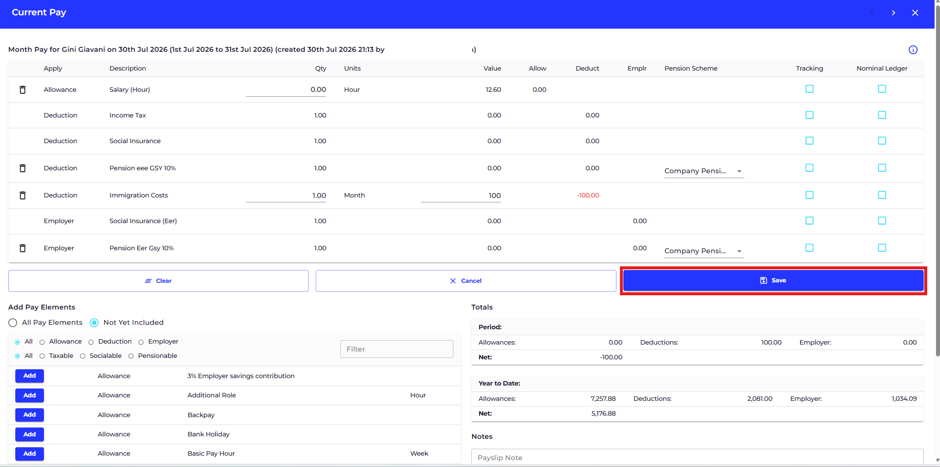Delete the Pension Eer Gsy 10% row

[x=22, y=248]
